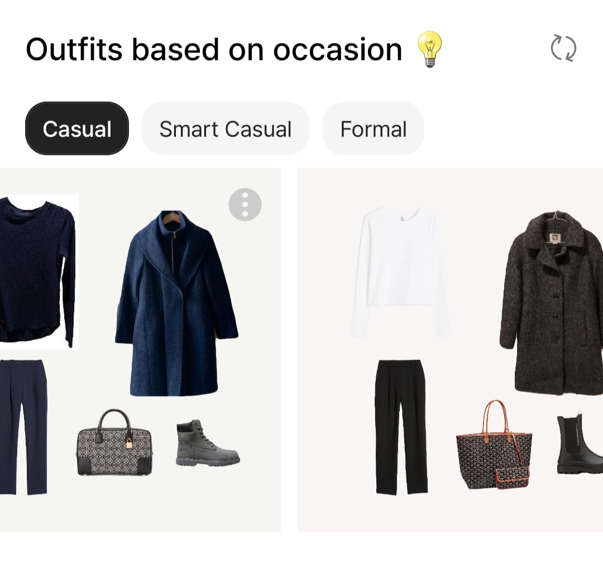Tap the black trousers

(x=401, y=427)
